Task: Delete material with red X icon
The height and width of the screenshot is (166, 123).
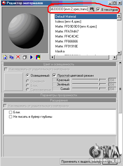Action: click(18, 57)
